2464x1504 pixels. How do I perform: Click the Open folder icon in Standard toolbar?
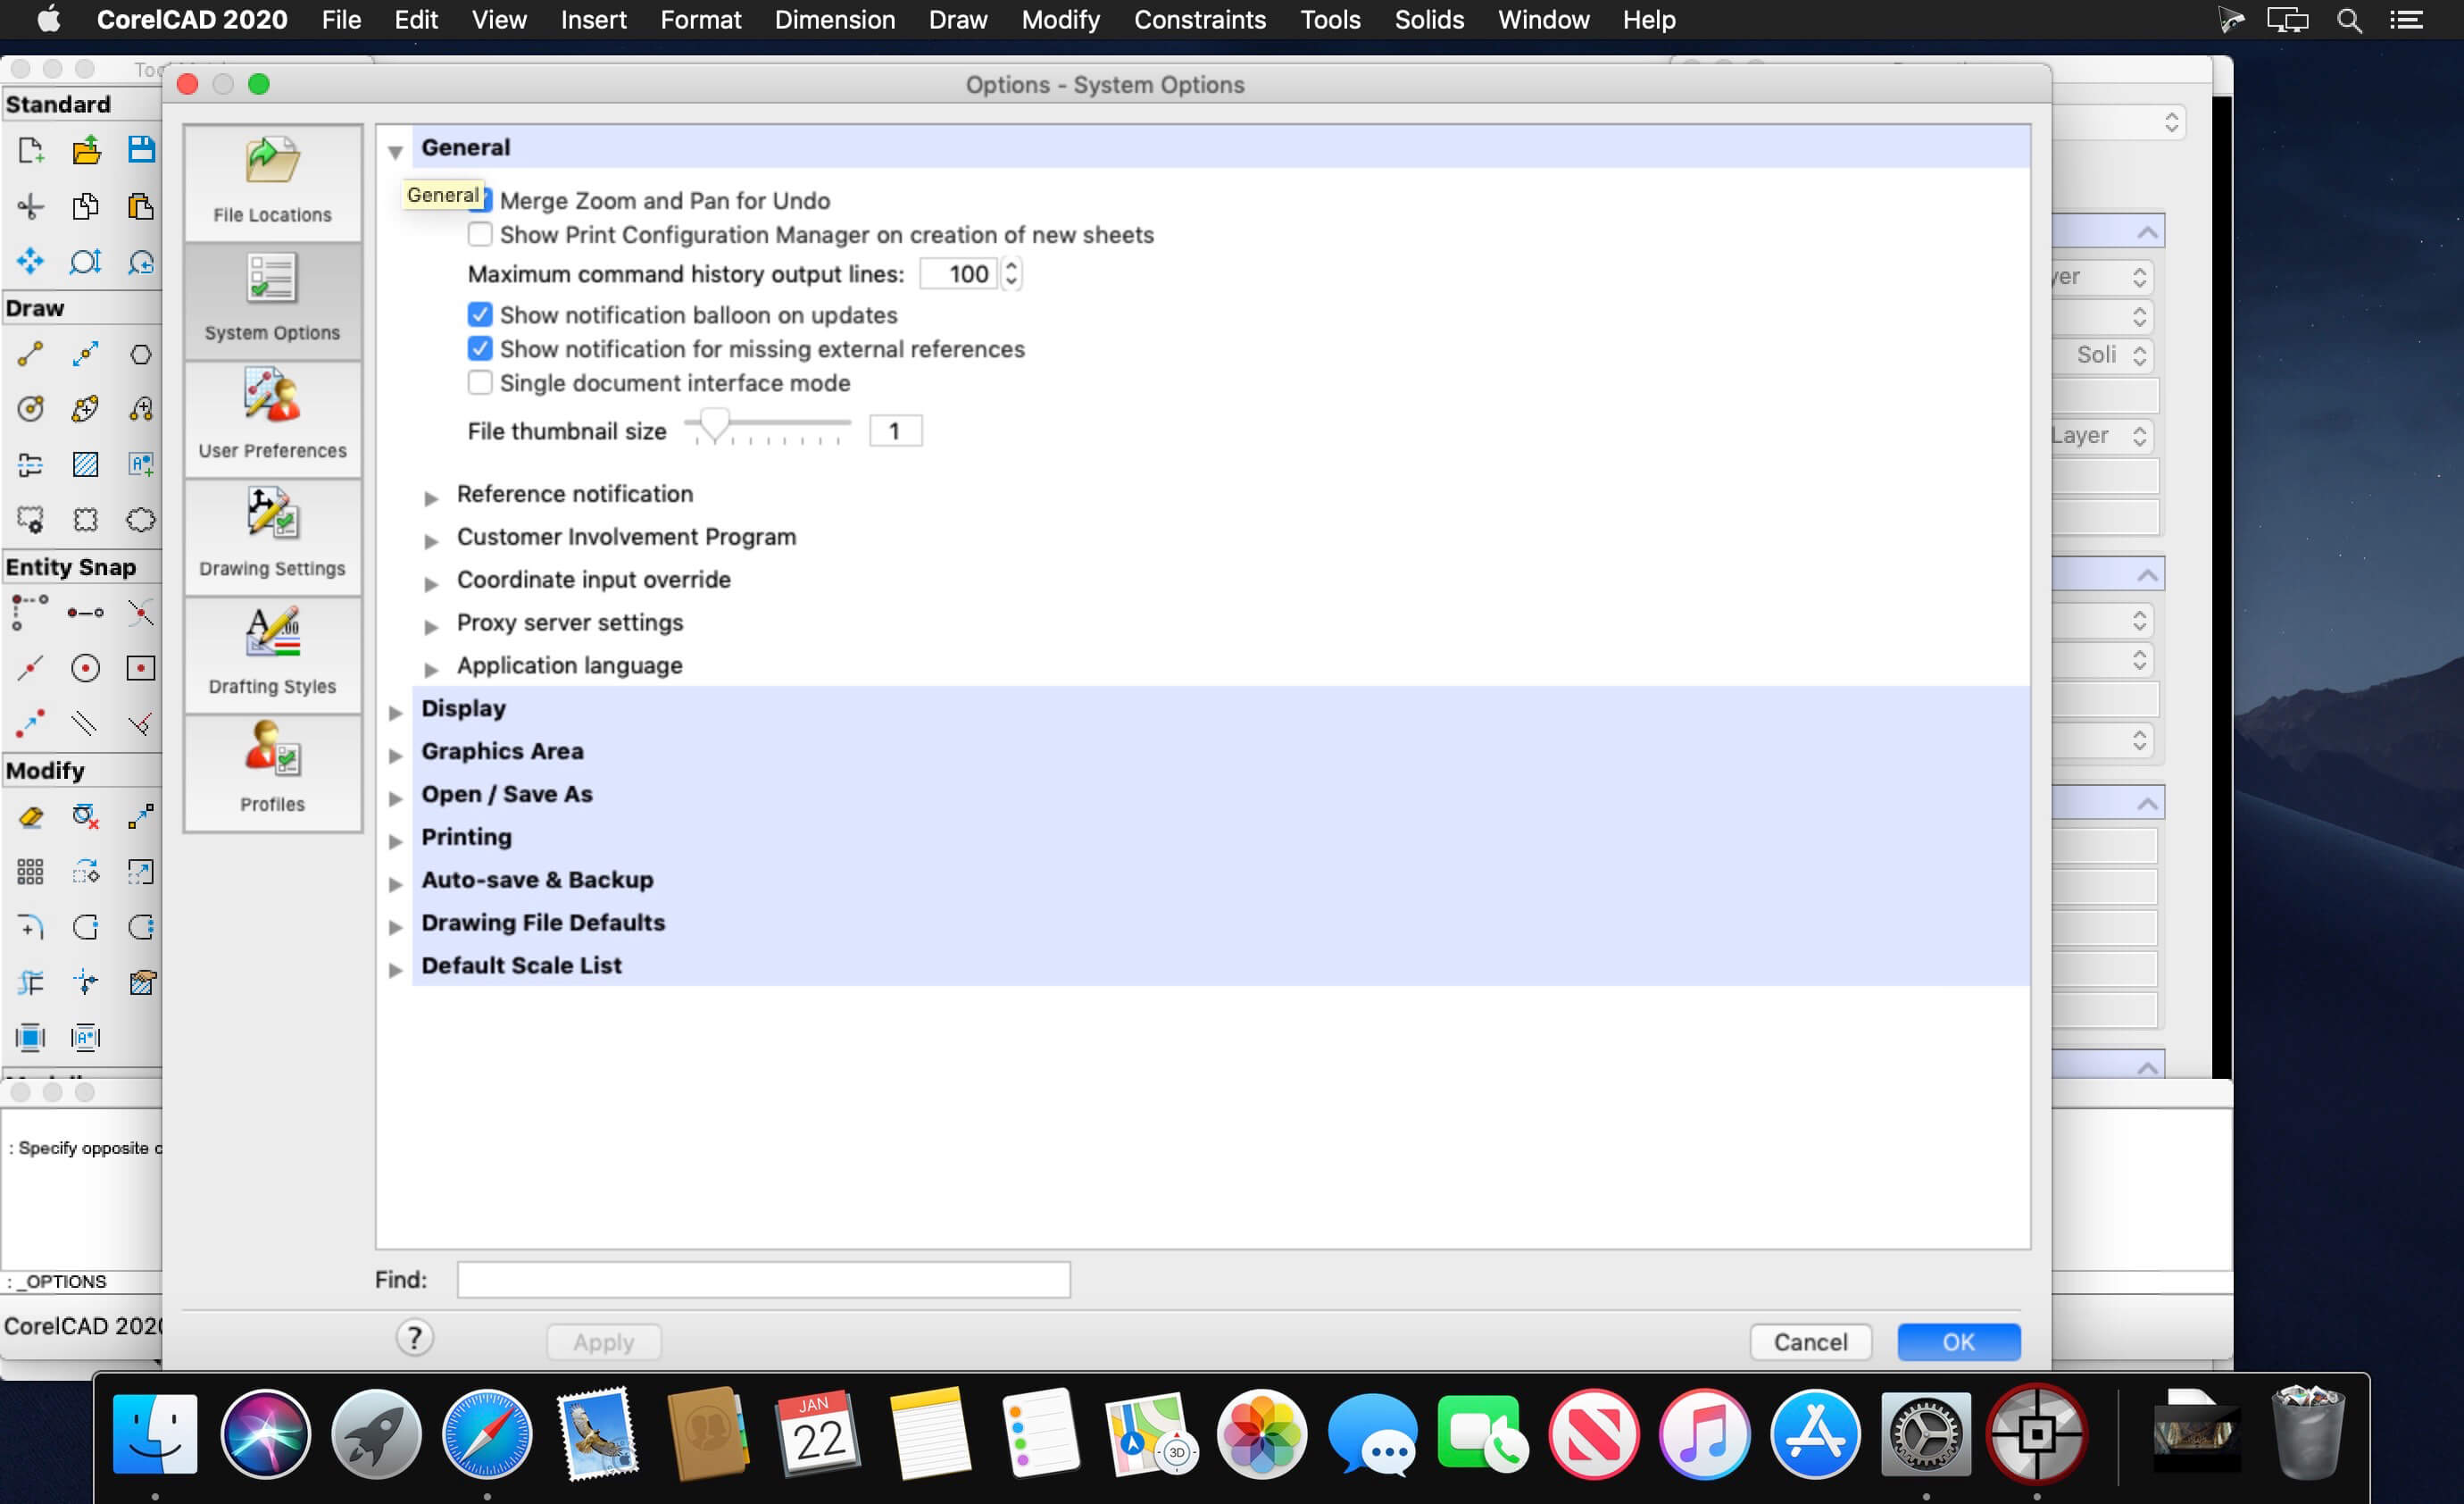tap(86, 151)
